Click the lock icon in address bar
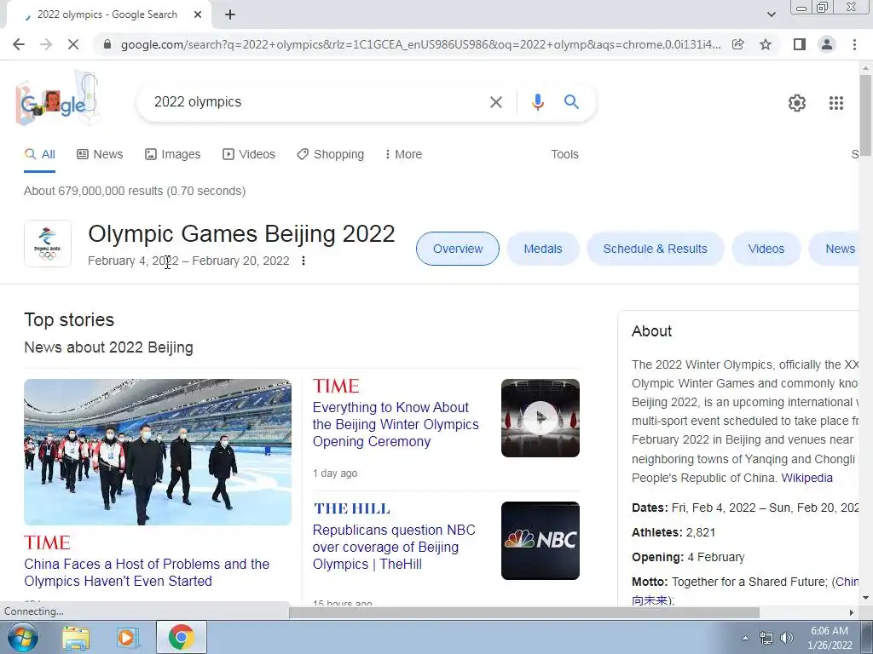The height and width of the screenshot is (654, 873). (107, 44)
